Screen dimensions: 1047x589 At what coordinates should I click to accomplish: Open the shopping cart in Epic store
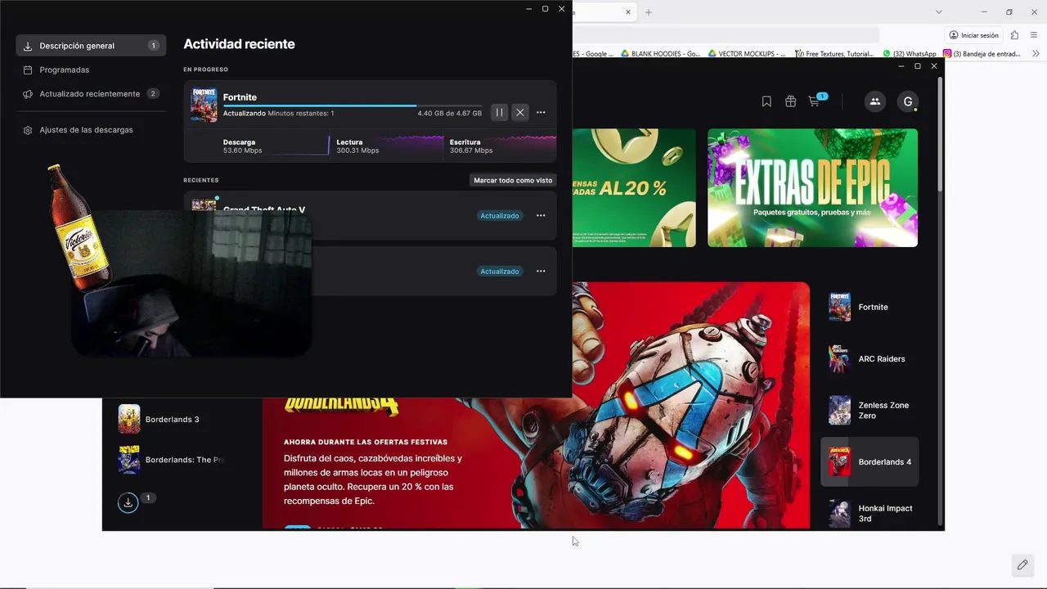click(815, 101)
